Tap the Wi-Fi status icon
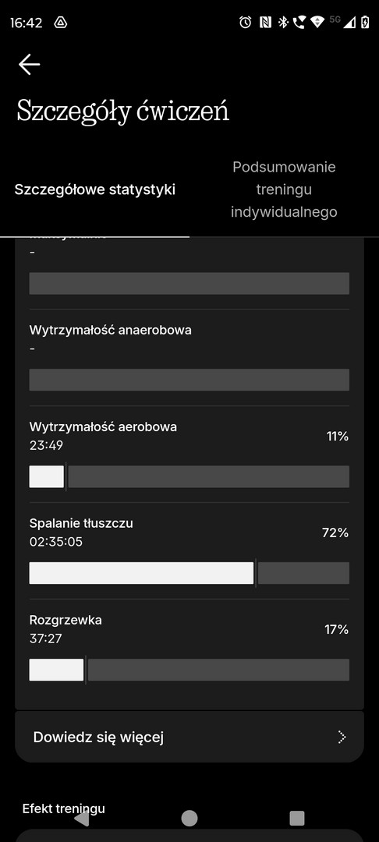379x842 pixels. tap(317, 23)
